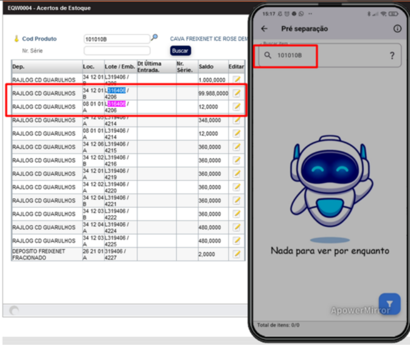Click the Loc. column header
Screen dimensions: 410x345
click(92, 66)
